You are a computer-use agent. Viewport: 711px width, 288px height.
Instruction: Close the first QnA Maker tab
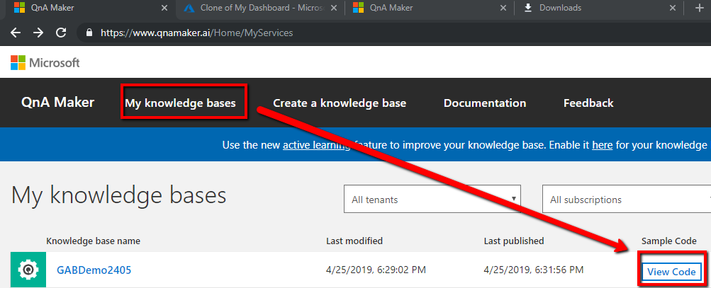tap(164, 8)
